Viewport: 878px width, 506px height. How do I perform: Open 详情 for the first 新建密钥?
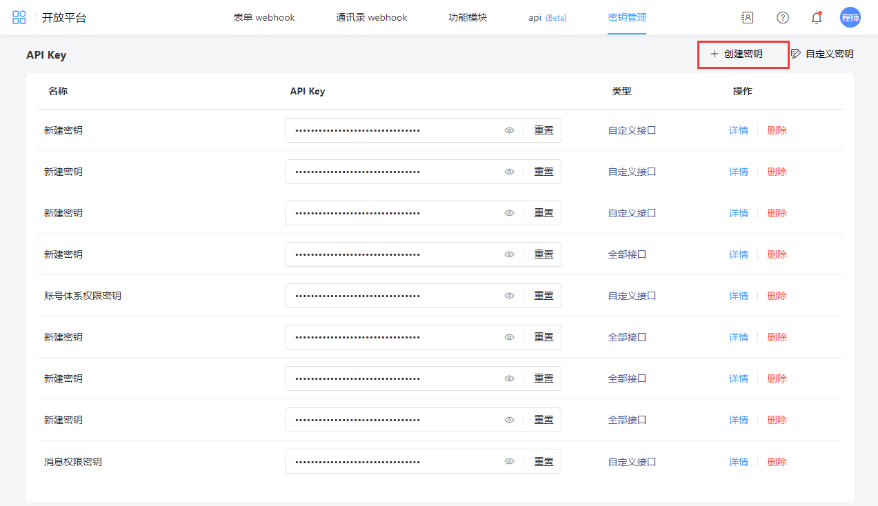(x=738, y=130)
